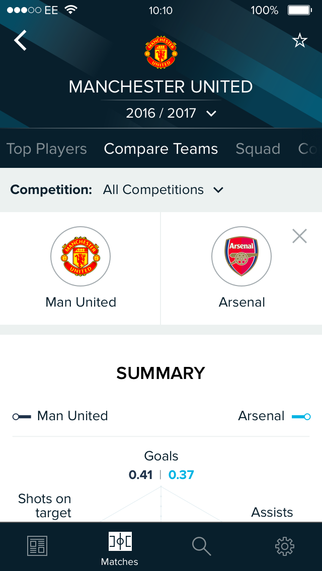322x571 pixels.
Task: Open the news section in bottom bar
Action: coord(37,545)
